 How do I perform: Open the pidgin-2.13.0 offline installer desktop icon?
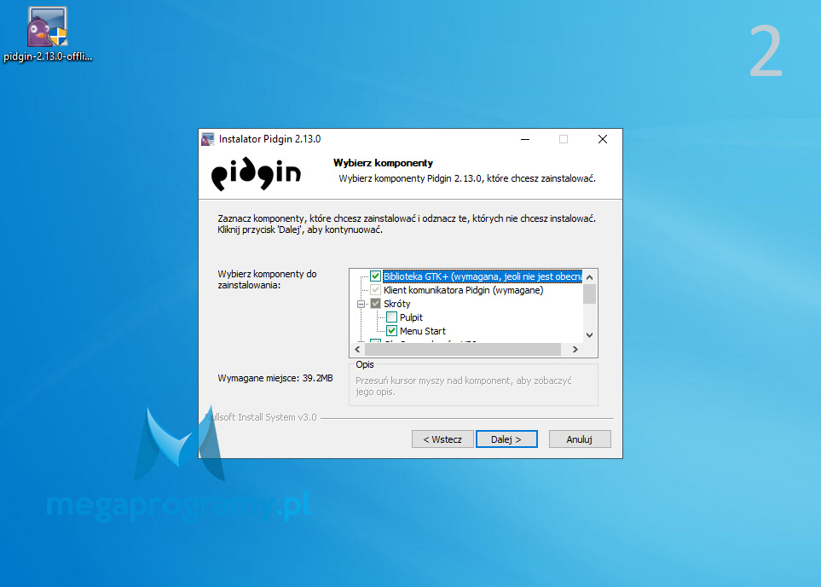click(x=47, y=35)
